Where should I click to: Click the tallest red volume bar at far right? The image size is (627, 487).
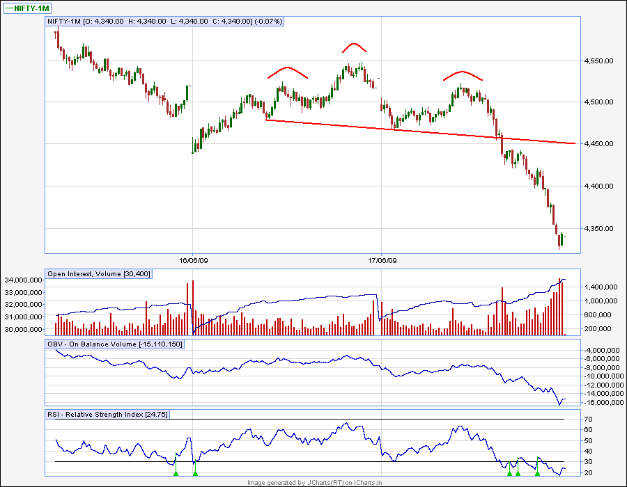pos(559,307)
